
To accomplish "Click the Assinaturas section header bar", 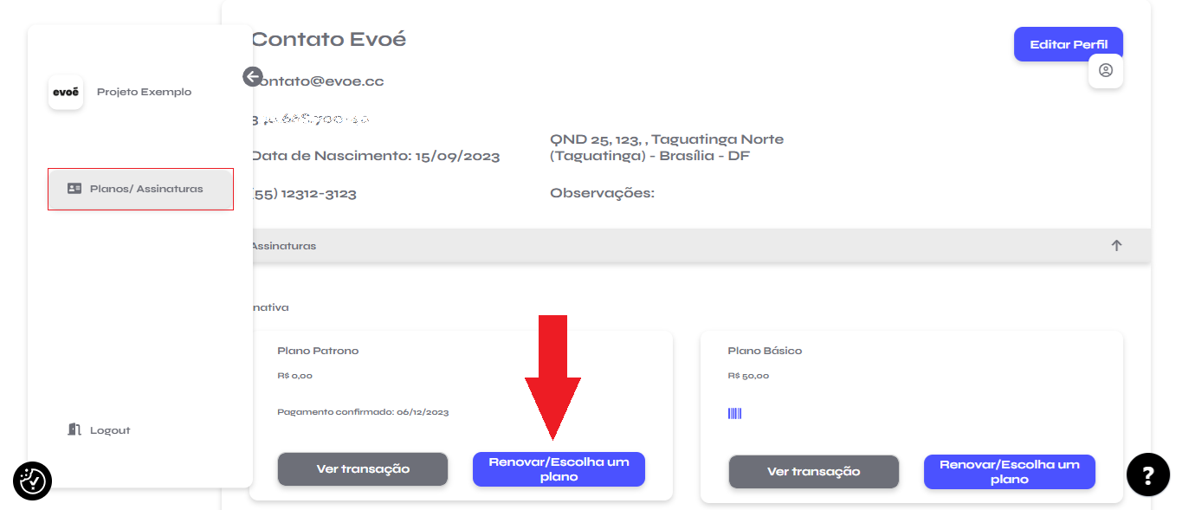I will 700,246.
